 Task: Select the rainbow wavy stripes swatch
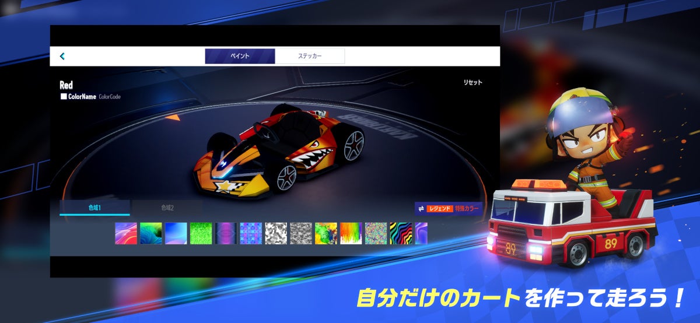[x=401, y=233]
